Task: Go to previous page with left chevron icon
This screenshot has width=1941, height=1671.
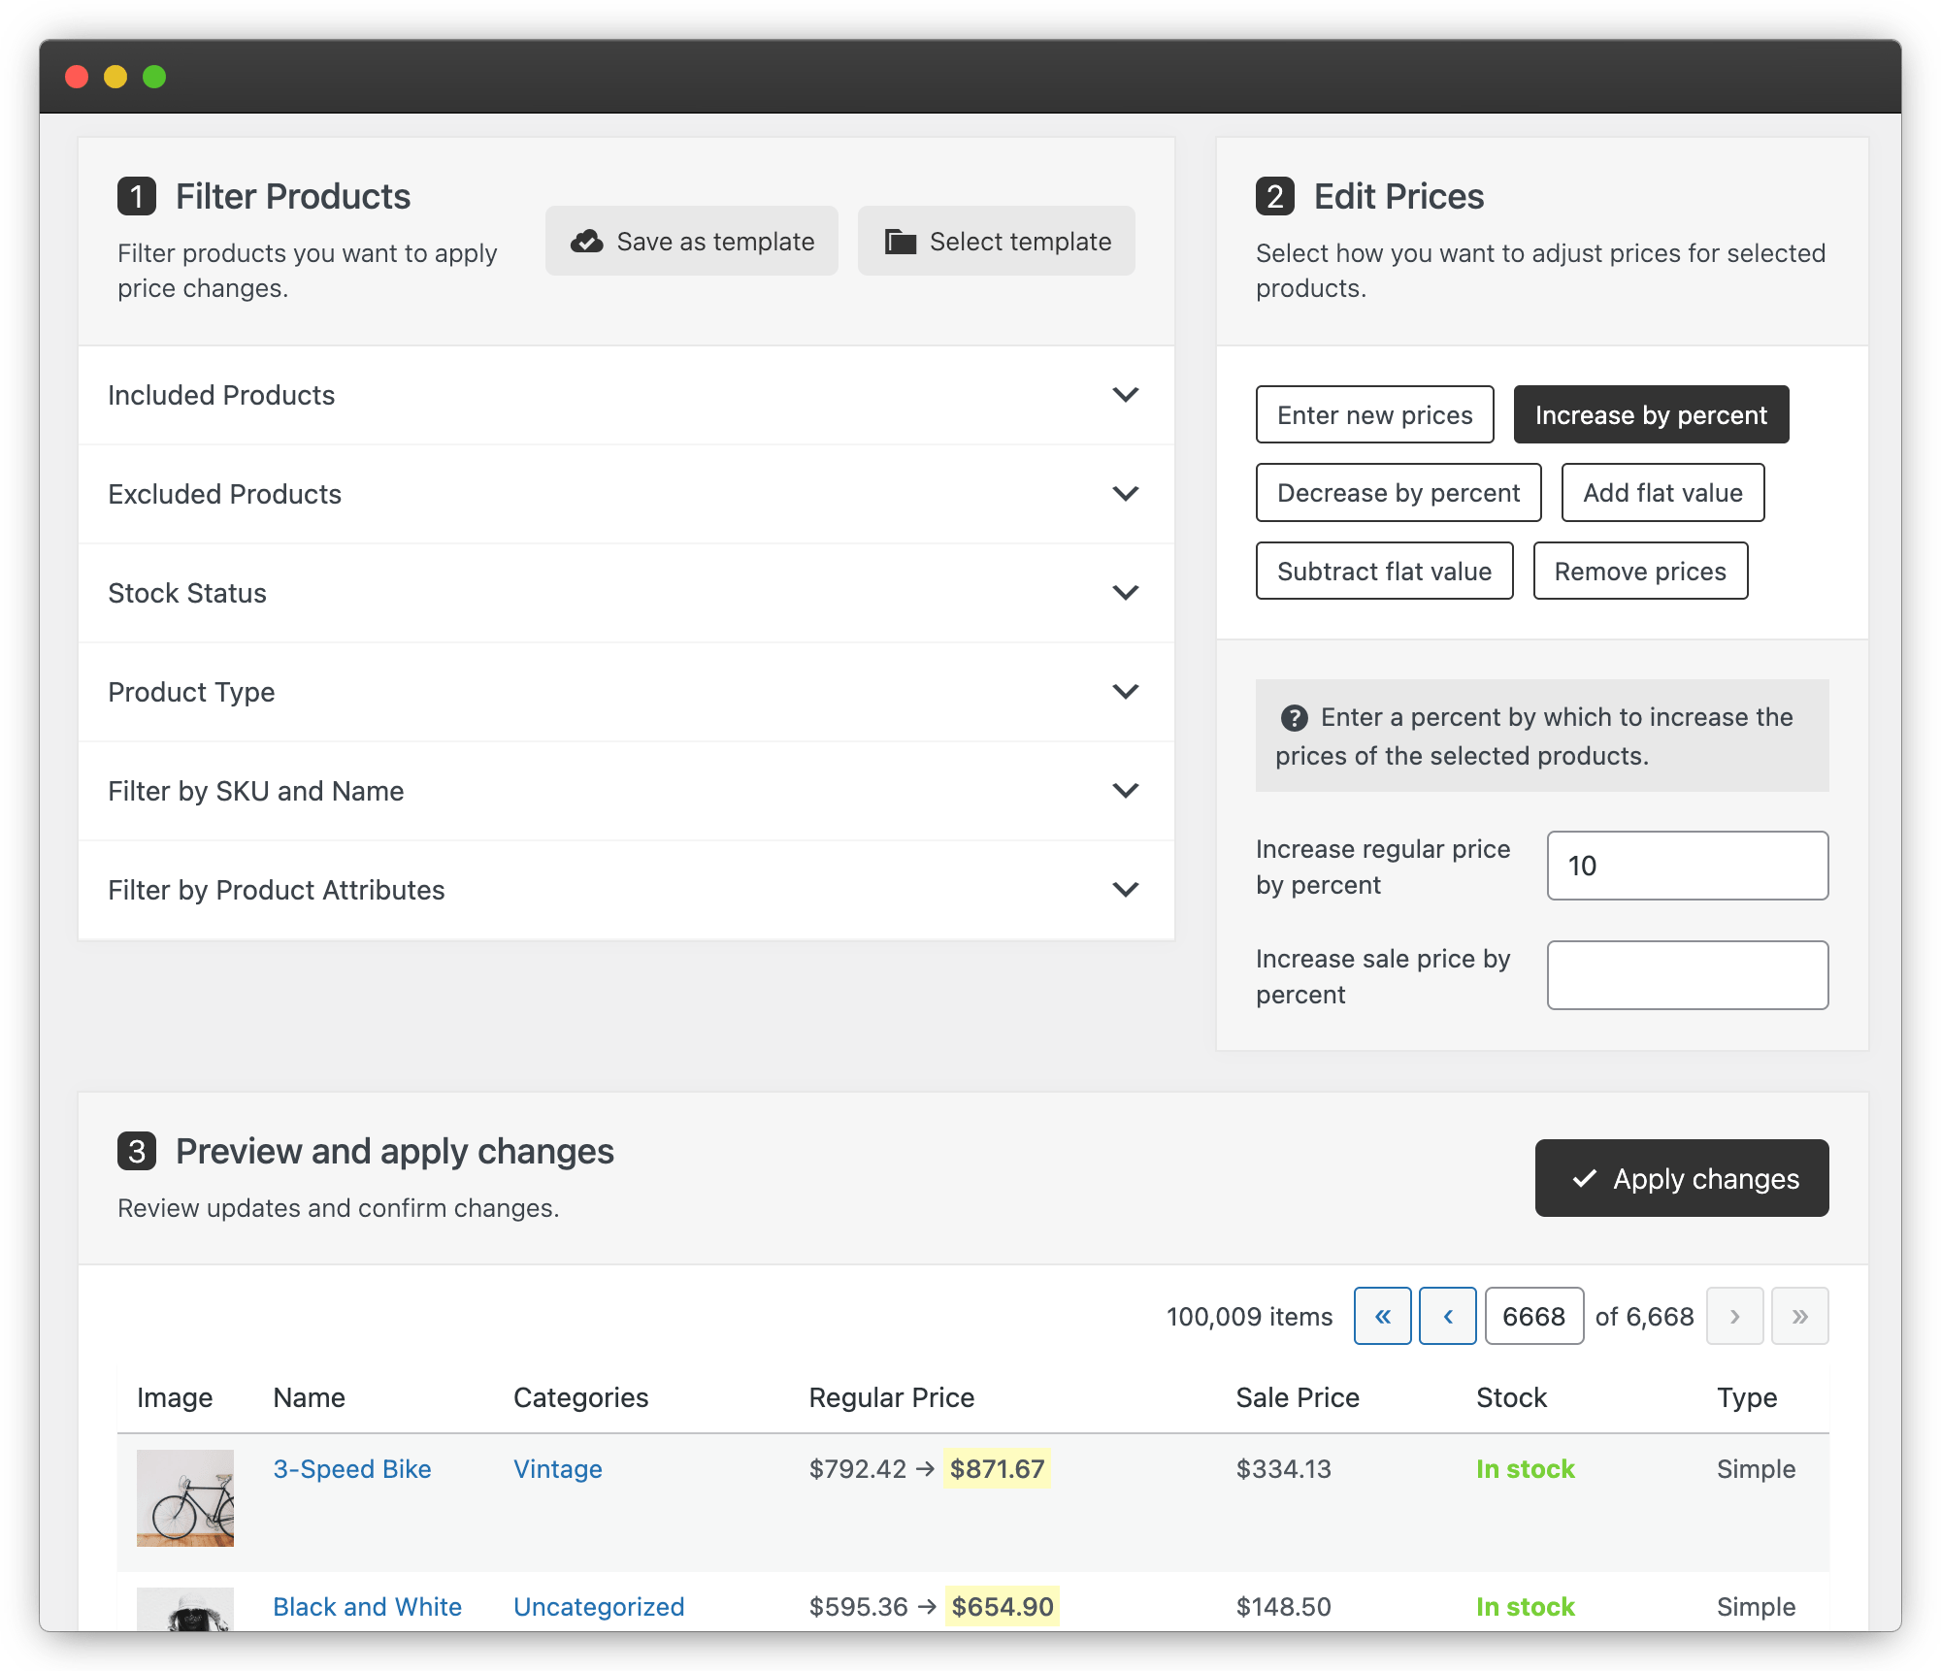Action: 1448,1316
